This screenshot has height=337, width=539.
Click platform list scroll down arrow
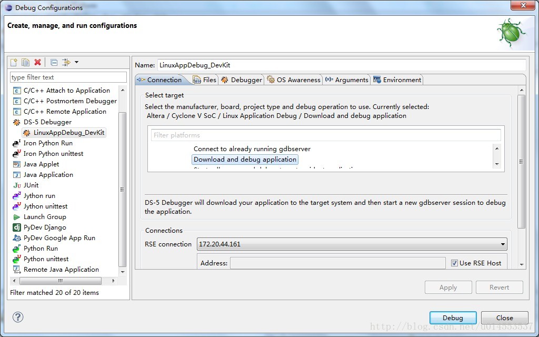pyautogui.click(x=497, y=164)
